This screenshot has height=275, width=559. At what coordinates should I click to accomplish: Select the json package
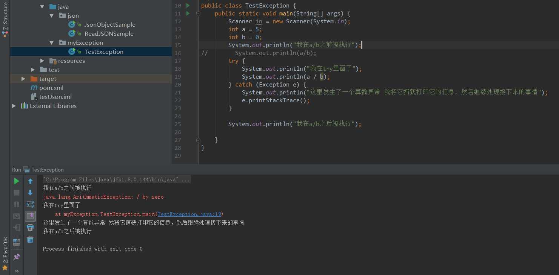click(x=73, y=16)
